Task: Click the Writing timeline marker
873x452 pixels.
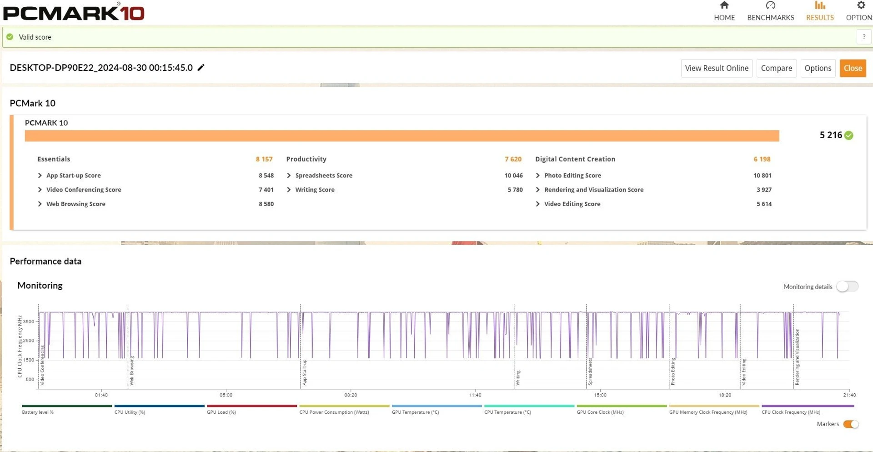Action: click(518, 378)
